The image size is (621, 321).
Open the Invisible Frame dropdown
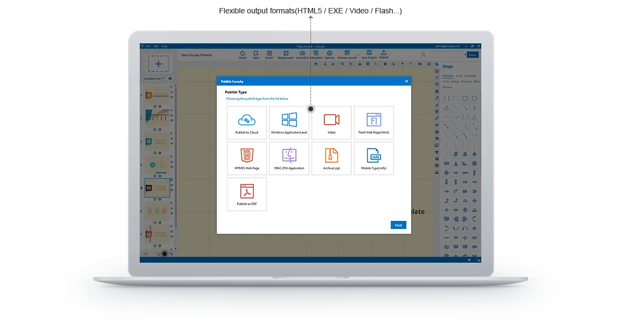[x=154, y=78]
